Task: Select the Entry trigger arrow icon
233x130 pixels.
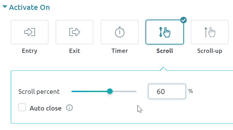Action: click(30, 32)
